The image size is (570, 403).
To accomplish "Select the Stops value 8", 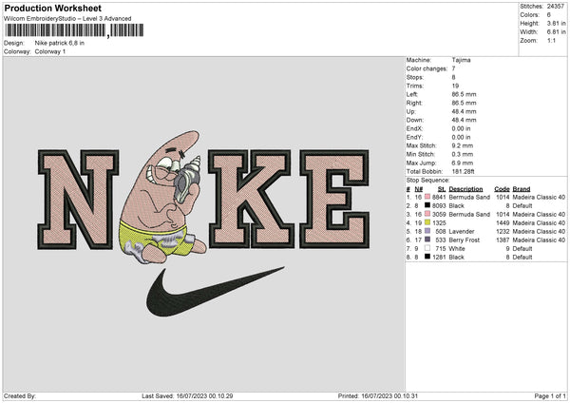I will point(453,77).
